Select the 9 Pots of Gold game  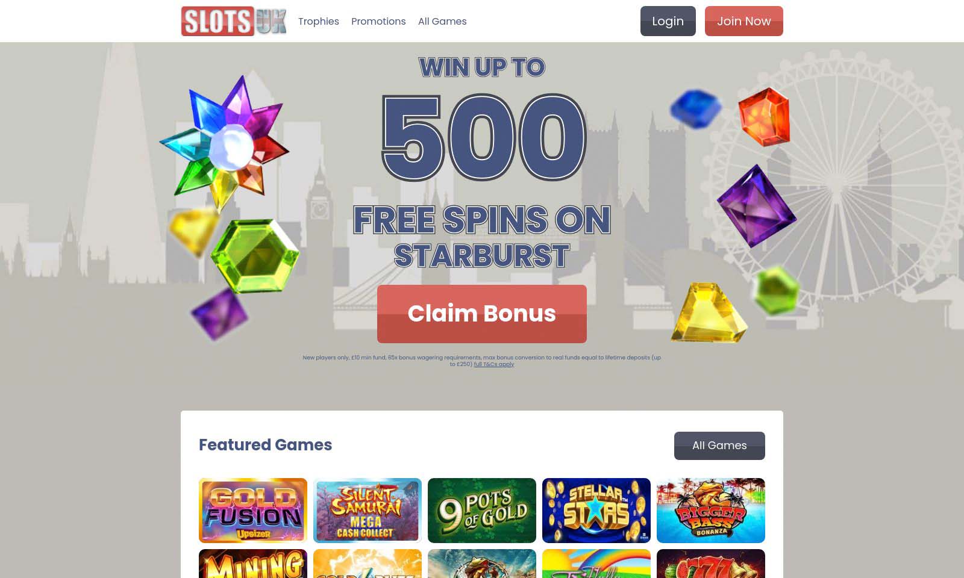482,511
